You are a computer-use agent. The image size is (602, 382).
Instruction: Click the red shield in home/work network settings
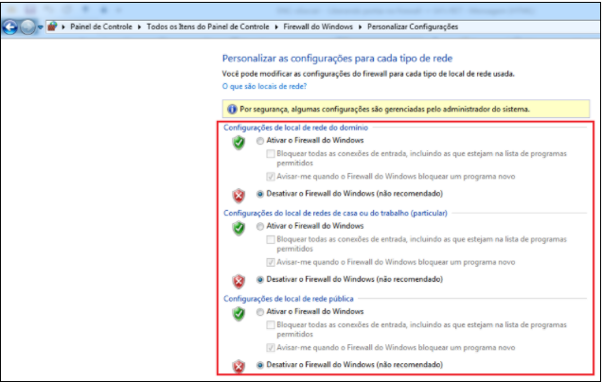point(239,281)
